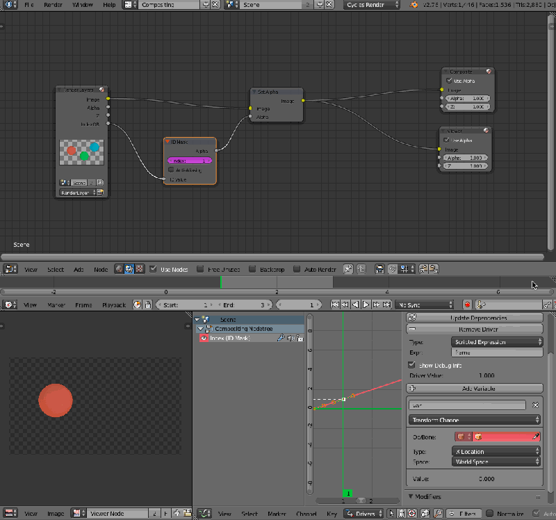Click the Remove Driver button

475,329
